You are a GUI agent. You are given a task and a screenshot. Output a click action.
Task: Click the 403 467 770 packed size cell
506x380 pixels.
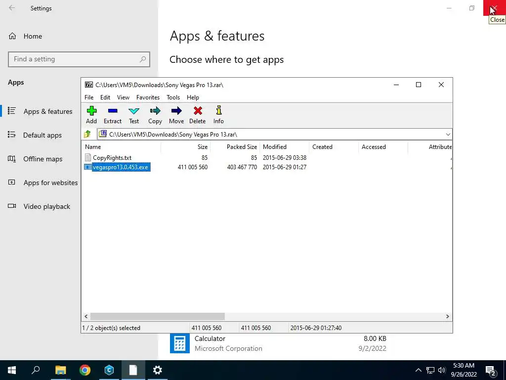point(242,167)
